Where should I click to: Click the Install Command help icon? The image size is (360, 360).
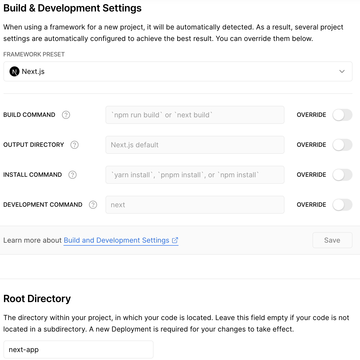click(72, 175)
